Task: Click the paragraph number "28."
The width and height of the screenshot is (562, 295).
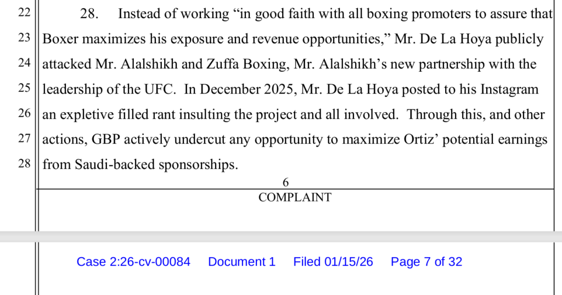Action: tap(89, 14)
